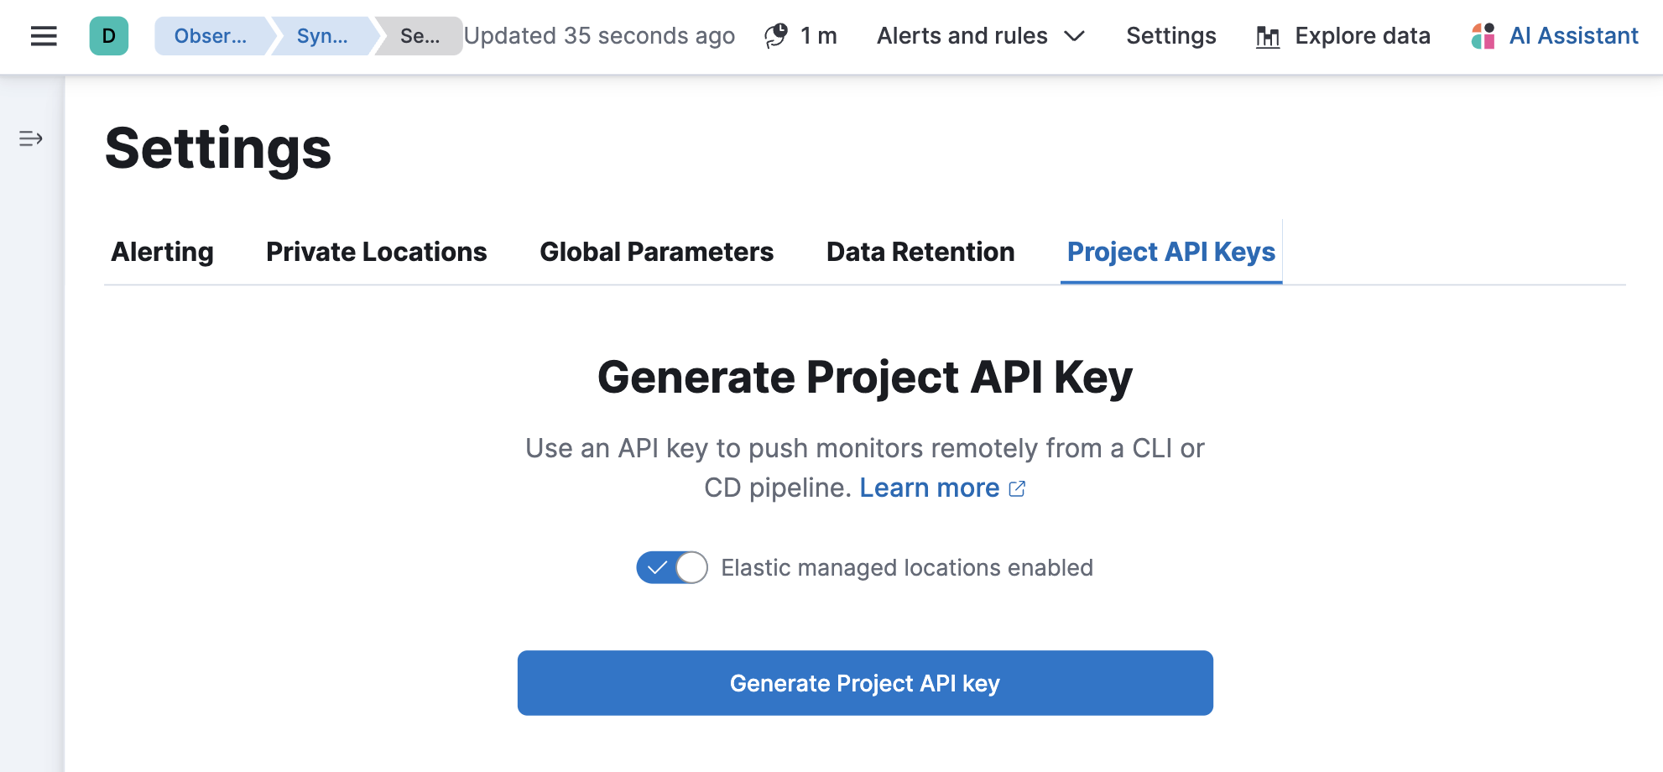The image size is (1663, 772).
Task: Disable Elastic managed locations
Action: pyautogui.click(x=671, y=568)
